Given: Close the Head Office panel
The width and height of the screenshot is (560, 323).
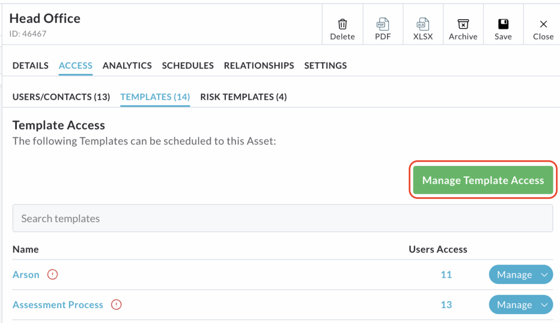Looking at the screenshot, I should pos(543,25).
